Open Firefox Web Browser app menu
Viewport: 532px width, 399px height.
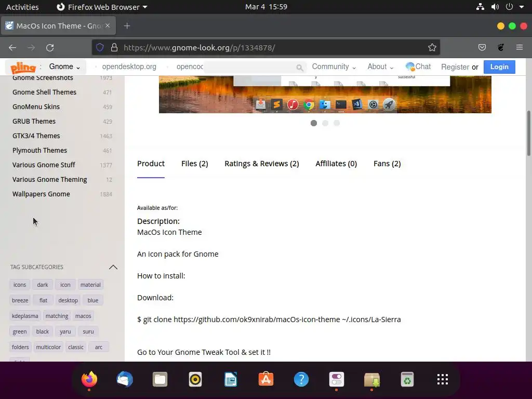102,7
